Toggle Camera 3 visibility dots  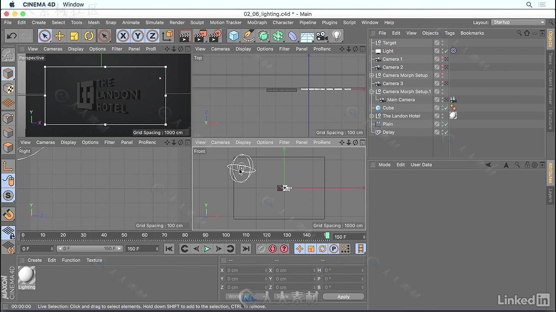click(442, 83)
